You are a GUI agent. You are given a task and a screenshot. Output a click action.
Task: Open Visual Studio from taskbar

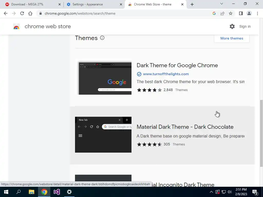coord(57,192)
